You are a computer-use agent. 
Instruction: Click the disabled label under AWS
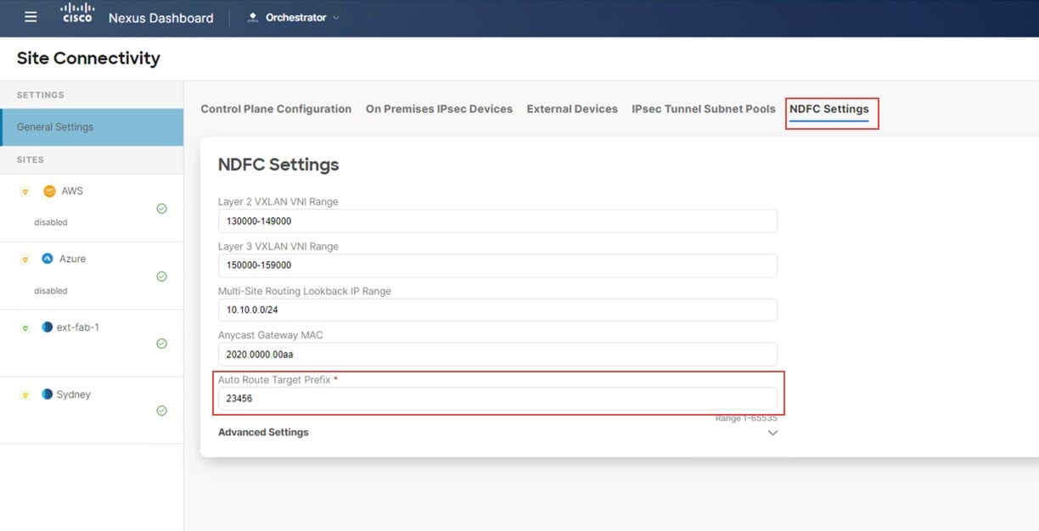(51, 222)
